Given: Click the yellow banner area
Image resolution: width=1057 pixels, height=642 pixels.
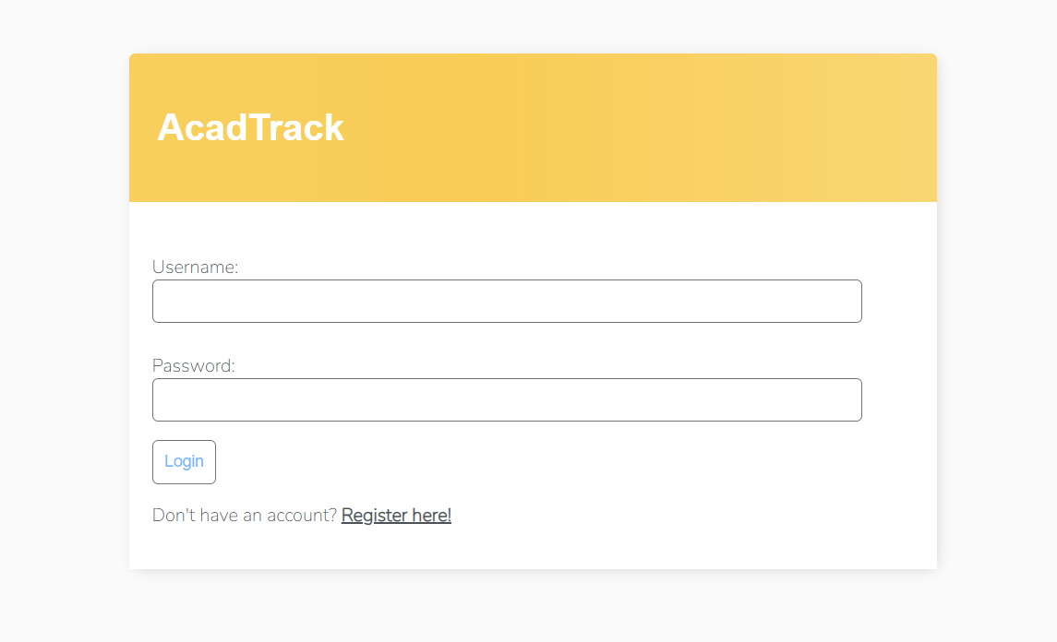Looking at the screenshot, I should pyautogui.click(x=646, y=127).
